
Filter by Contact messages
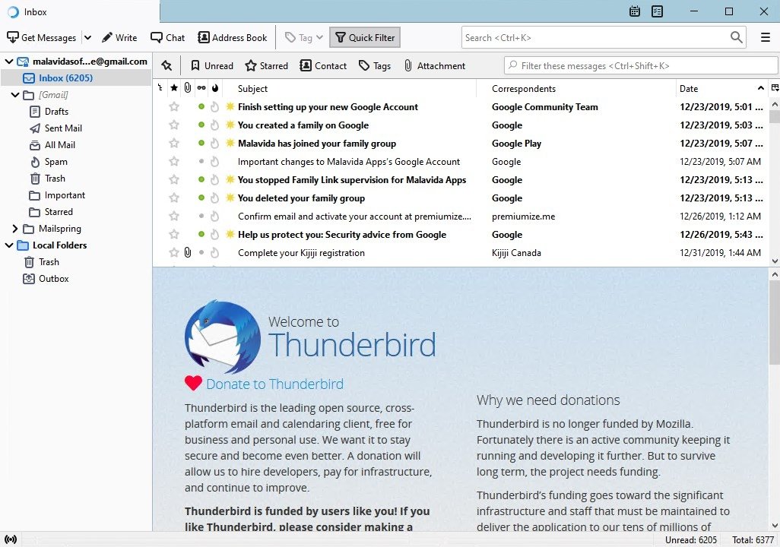pos(323,65)
